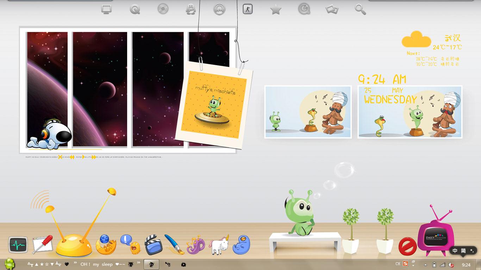Open the right snake charmer cartoon picture
The image size is (481, 270).
(410, 112)
